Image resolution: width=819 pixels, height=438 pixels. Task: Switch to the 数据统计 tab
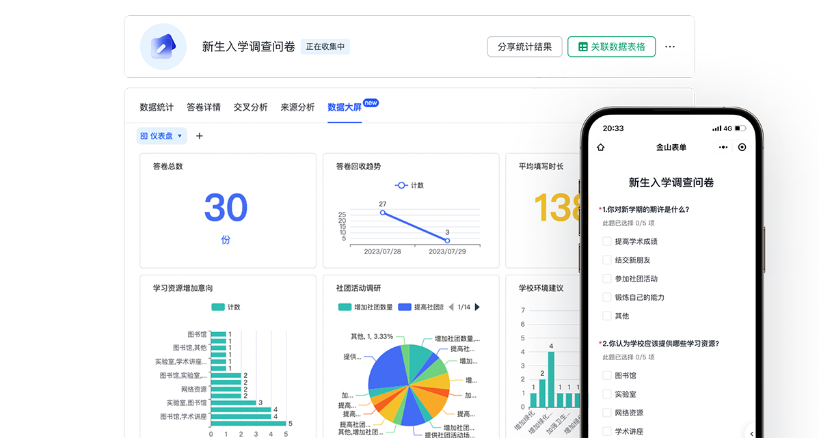coord(157,107)
